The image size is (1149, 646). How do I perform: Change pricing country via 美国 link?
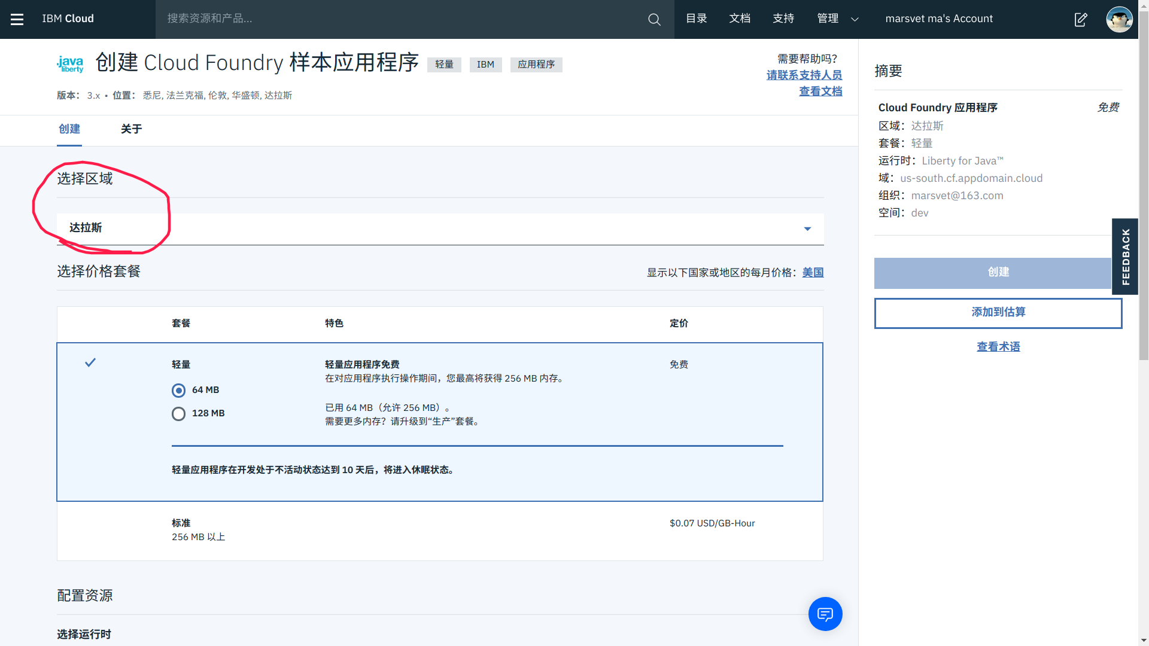point(813,273)
